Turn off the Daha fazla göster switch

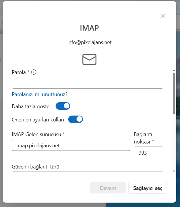pyautogui.click(x=63, y=106)
